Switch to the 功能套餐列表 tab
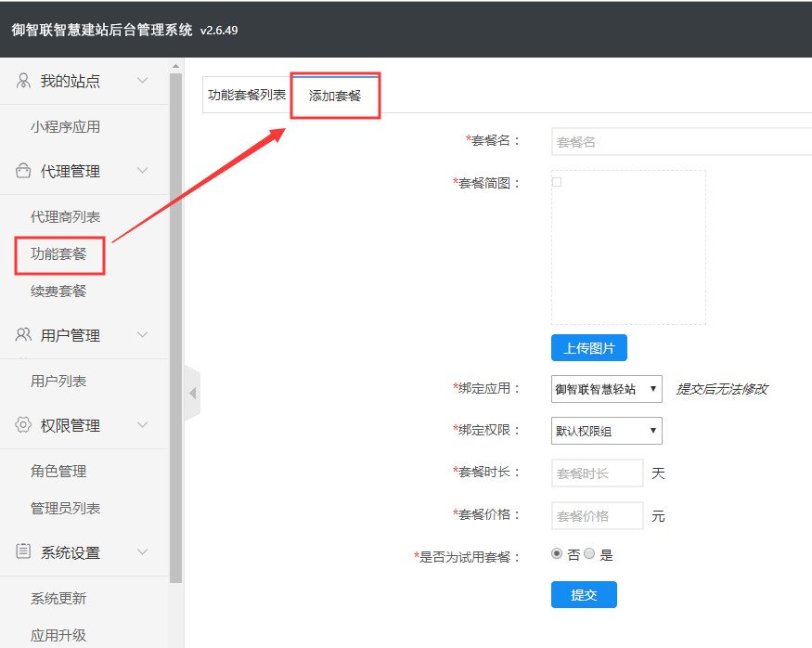This screenshot has width=812, height=648. point(247,95)
